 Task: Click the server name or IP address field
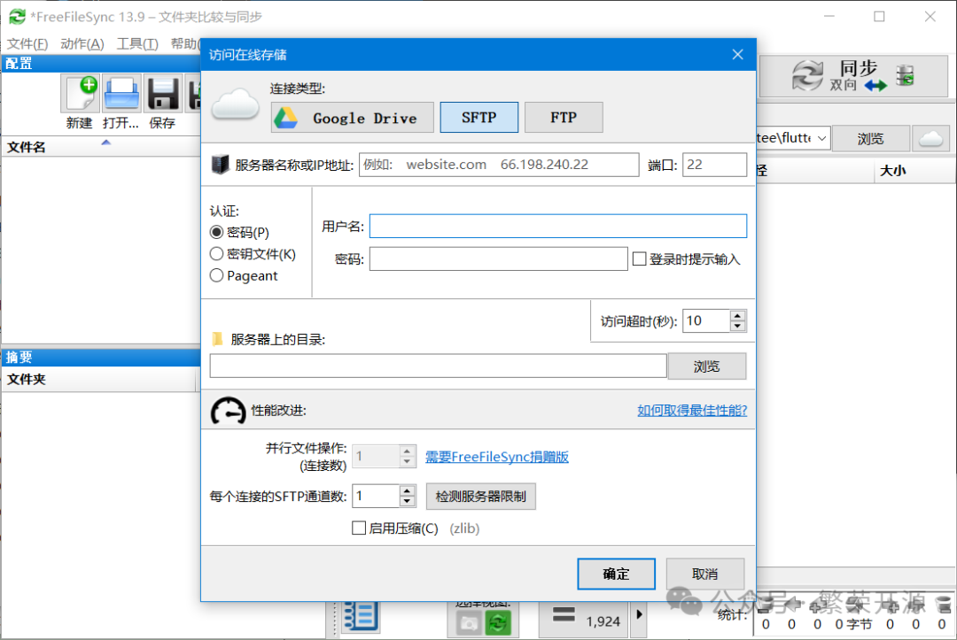pos(499,165)
